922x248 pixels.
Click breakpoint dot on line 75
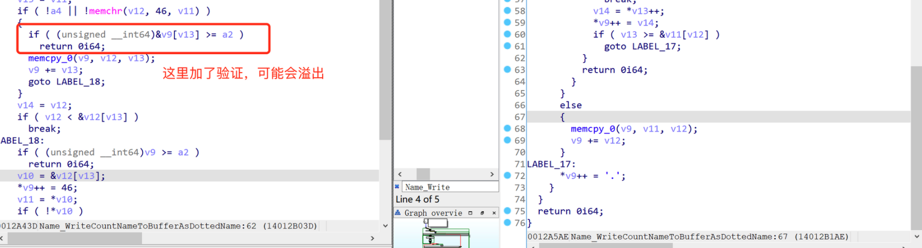click(x=507, y=211)
